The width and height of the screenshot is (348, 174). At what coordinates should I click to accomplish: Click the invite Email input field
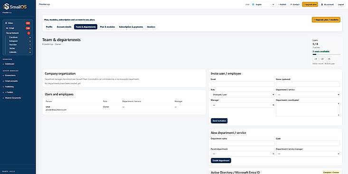point(243,84)
